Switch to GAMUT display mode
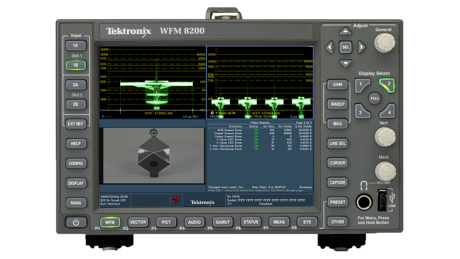The height and width of the screenshot is (259, 460). [x=223, y=222]
